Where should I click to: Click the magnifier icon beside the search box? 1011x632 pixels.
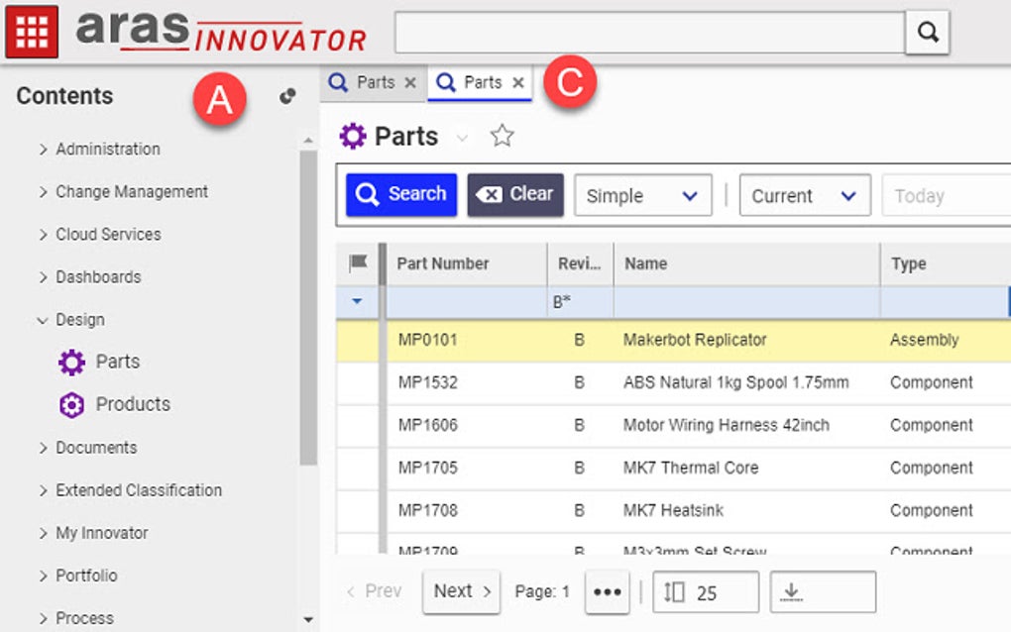(x=927, y=33)
